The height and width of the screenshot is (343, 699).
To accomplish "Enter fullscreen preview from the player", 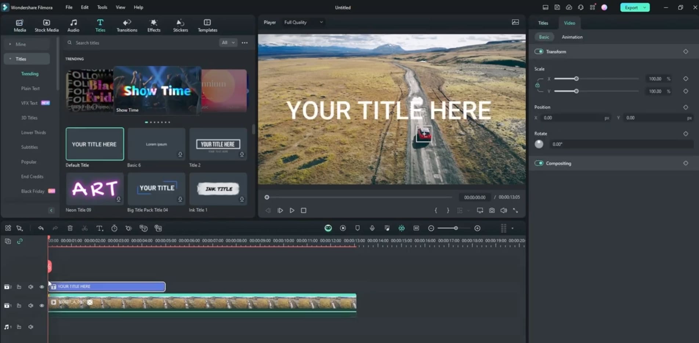I will (515, 210).
